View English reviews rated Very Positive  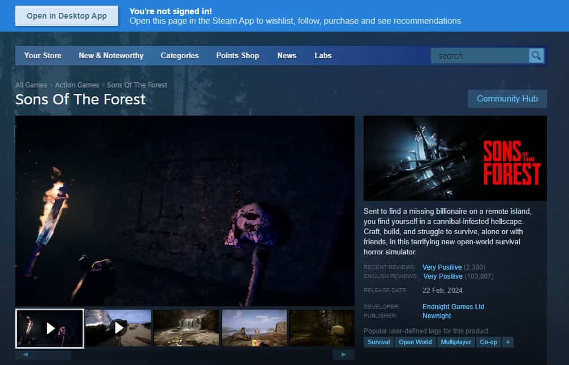pyautogui.click(x=443, y=276)
